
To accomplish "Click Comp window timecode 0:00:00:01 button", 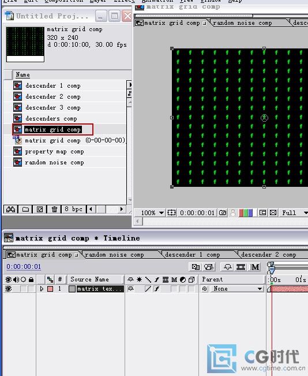I will click(x=197, y=213).
